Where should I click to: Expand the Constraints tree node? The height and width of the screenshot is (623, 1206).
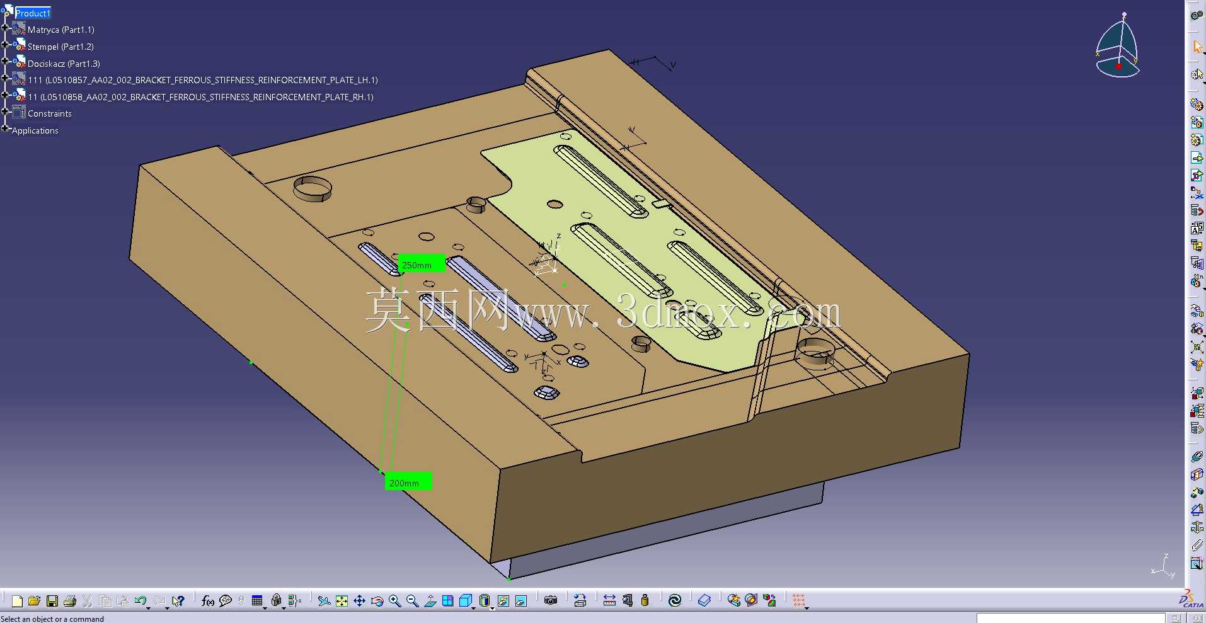(x=5, y=111)
